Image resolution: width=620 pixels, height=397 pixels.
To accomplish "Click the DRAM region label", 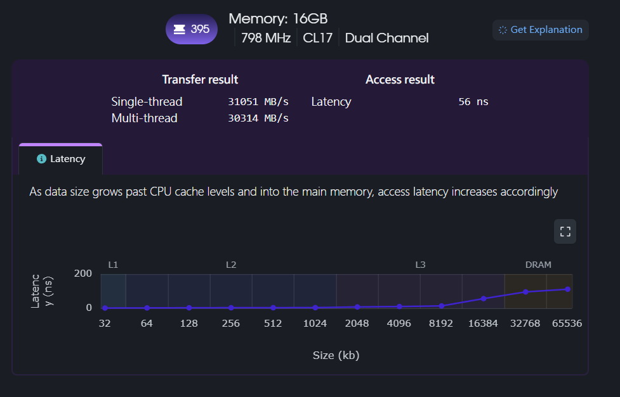I will 538,265.
